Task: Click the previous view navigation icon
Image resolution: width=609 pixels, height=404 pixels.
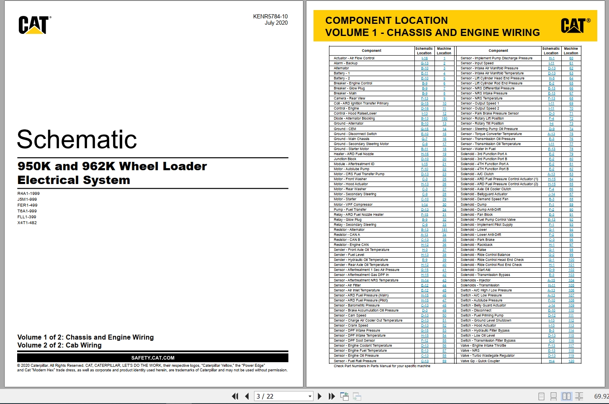Action: pyautogui.click(x=344, y=396)
